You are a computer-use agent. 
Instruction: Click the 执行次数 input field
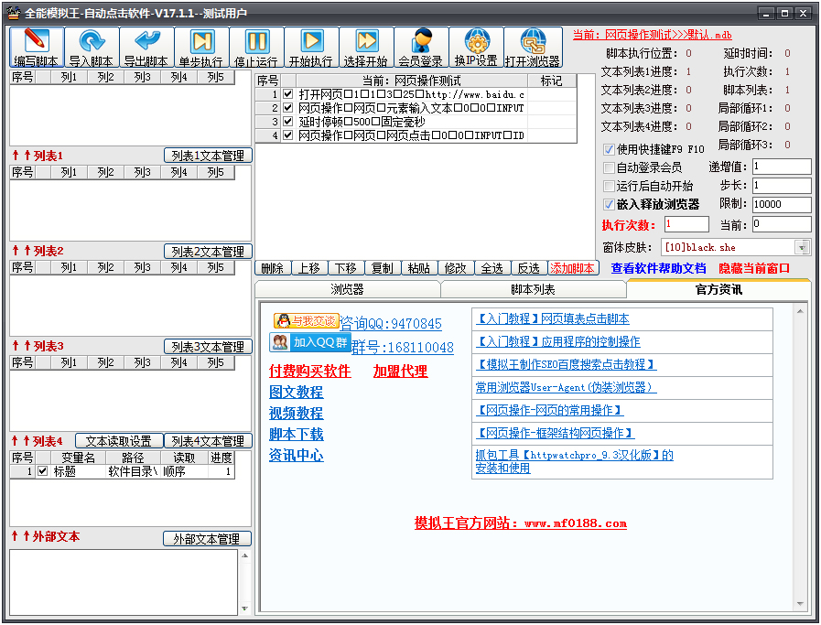tap(686, 224)
